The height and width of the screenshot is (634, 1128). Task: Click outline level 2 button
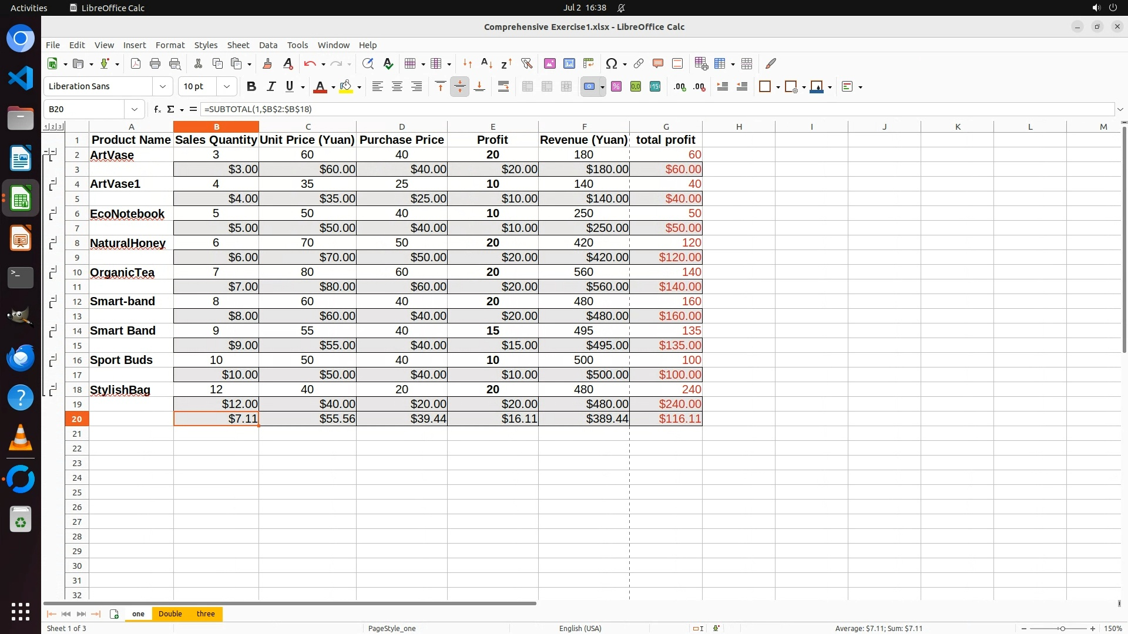[x=53, y=127]
